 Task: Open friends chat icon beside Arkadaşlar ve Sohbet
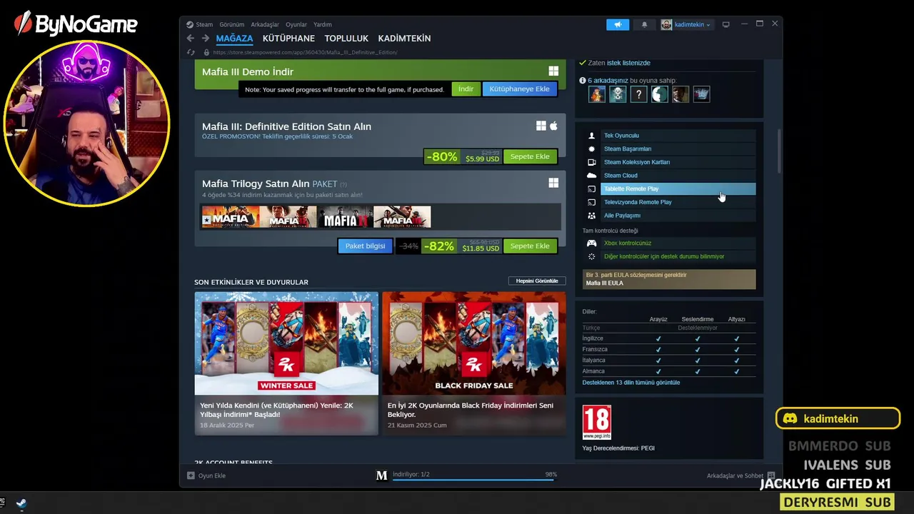[x=770, y=475]
